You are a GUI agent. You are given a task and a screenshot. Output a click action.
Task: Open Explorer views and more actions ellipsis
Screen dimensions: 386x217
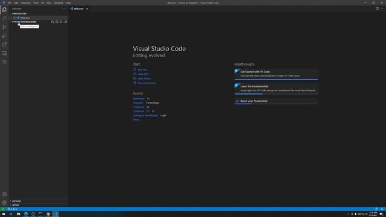65,8
